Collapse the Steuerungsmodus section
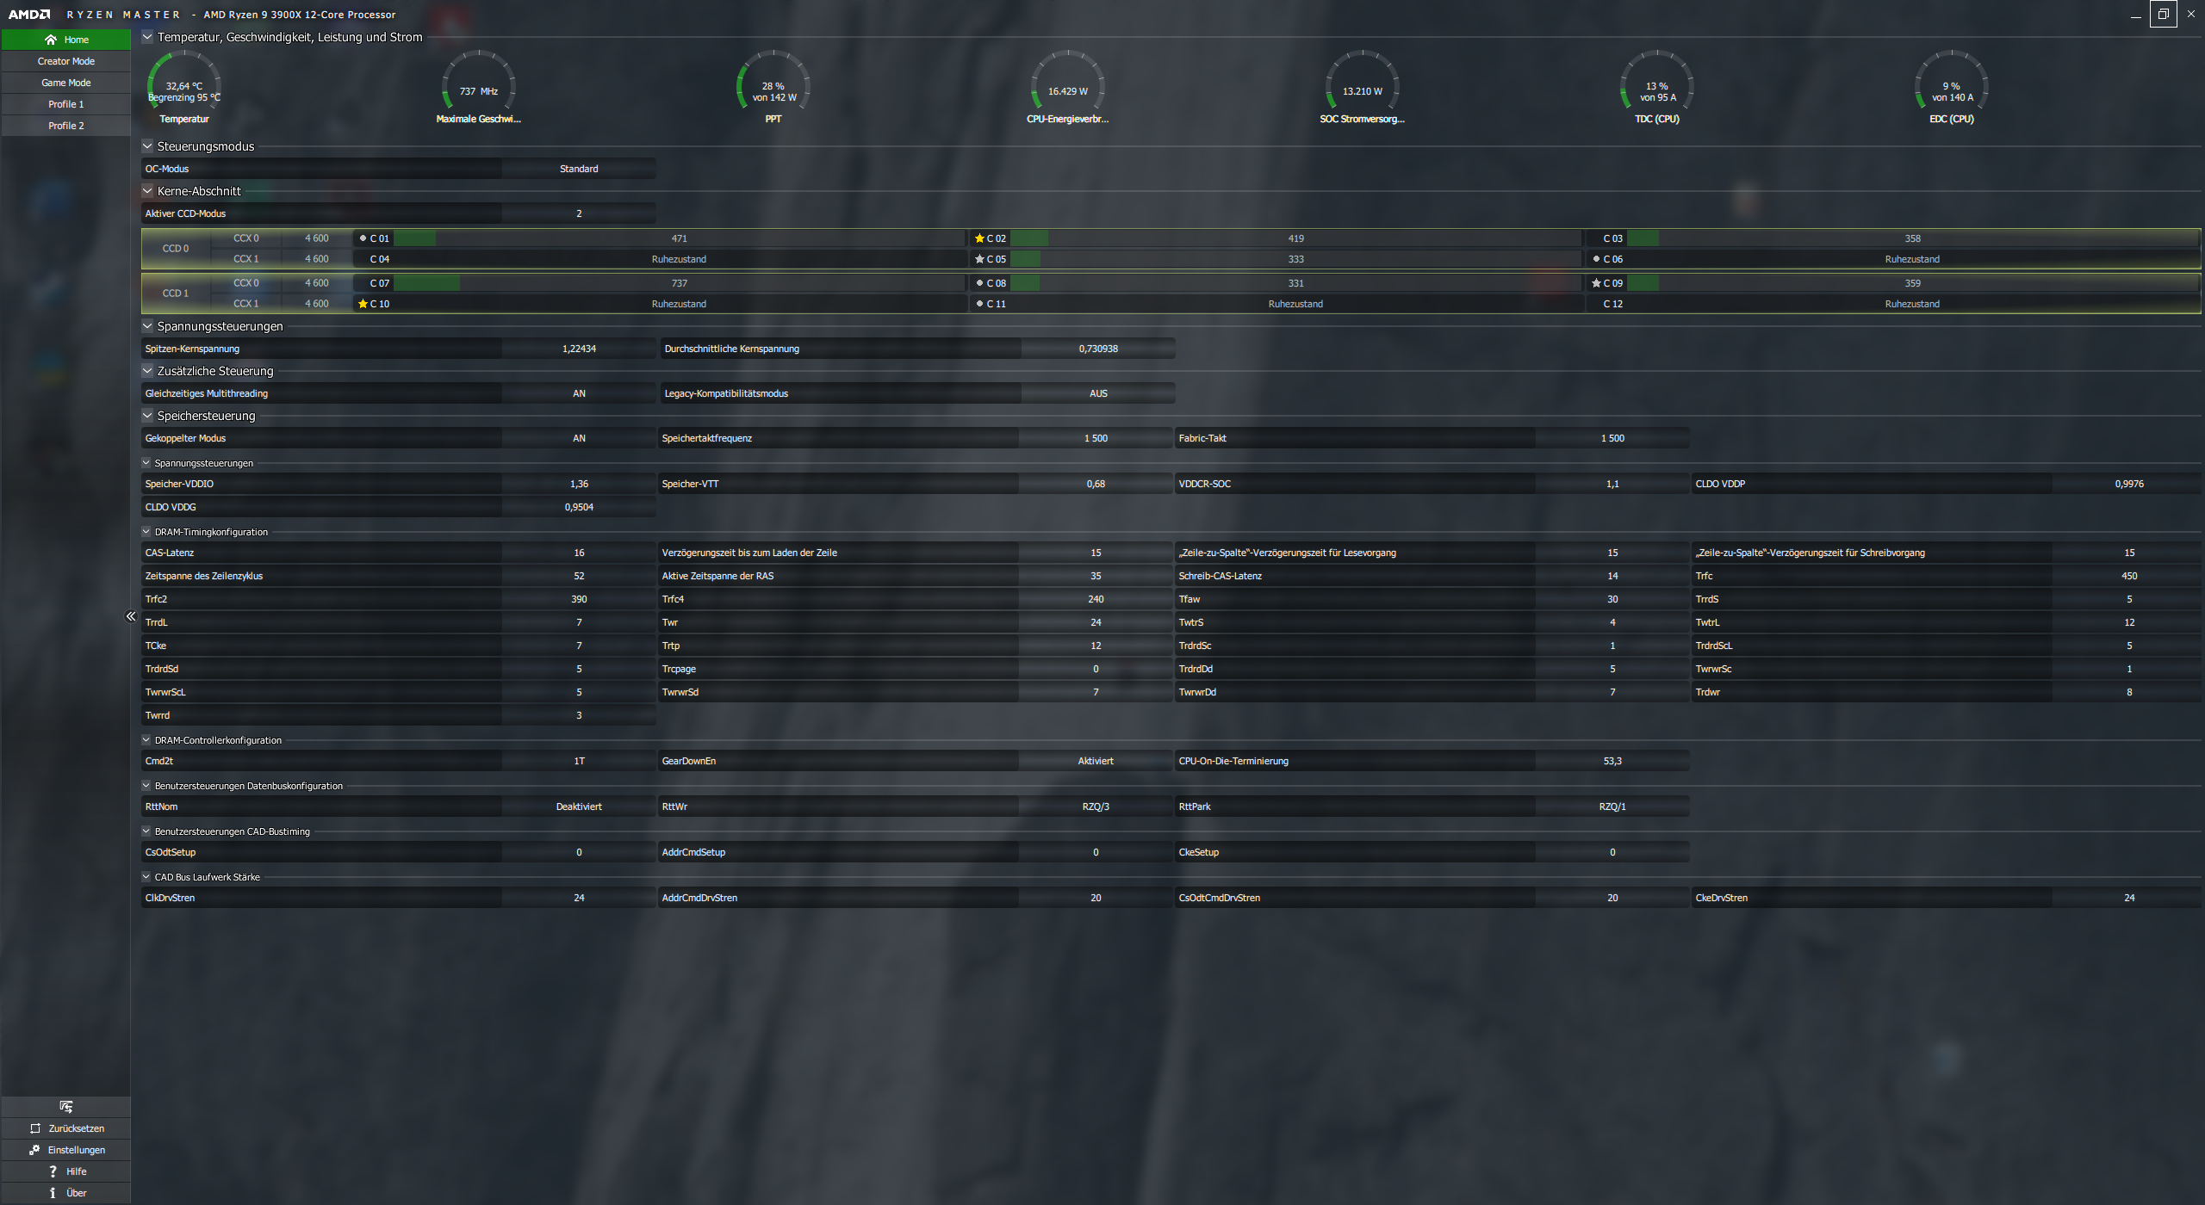The image size is (2205, 1205). point(147,146)
